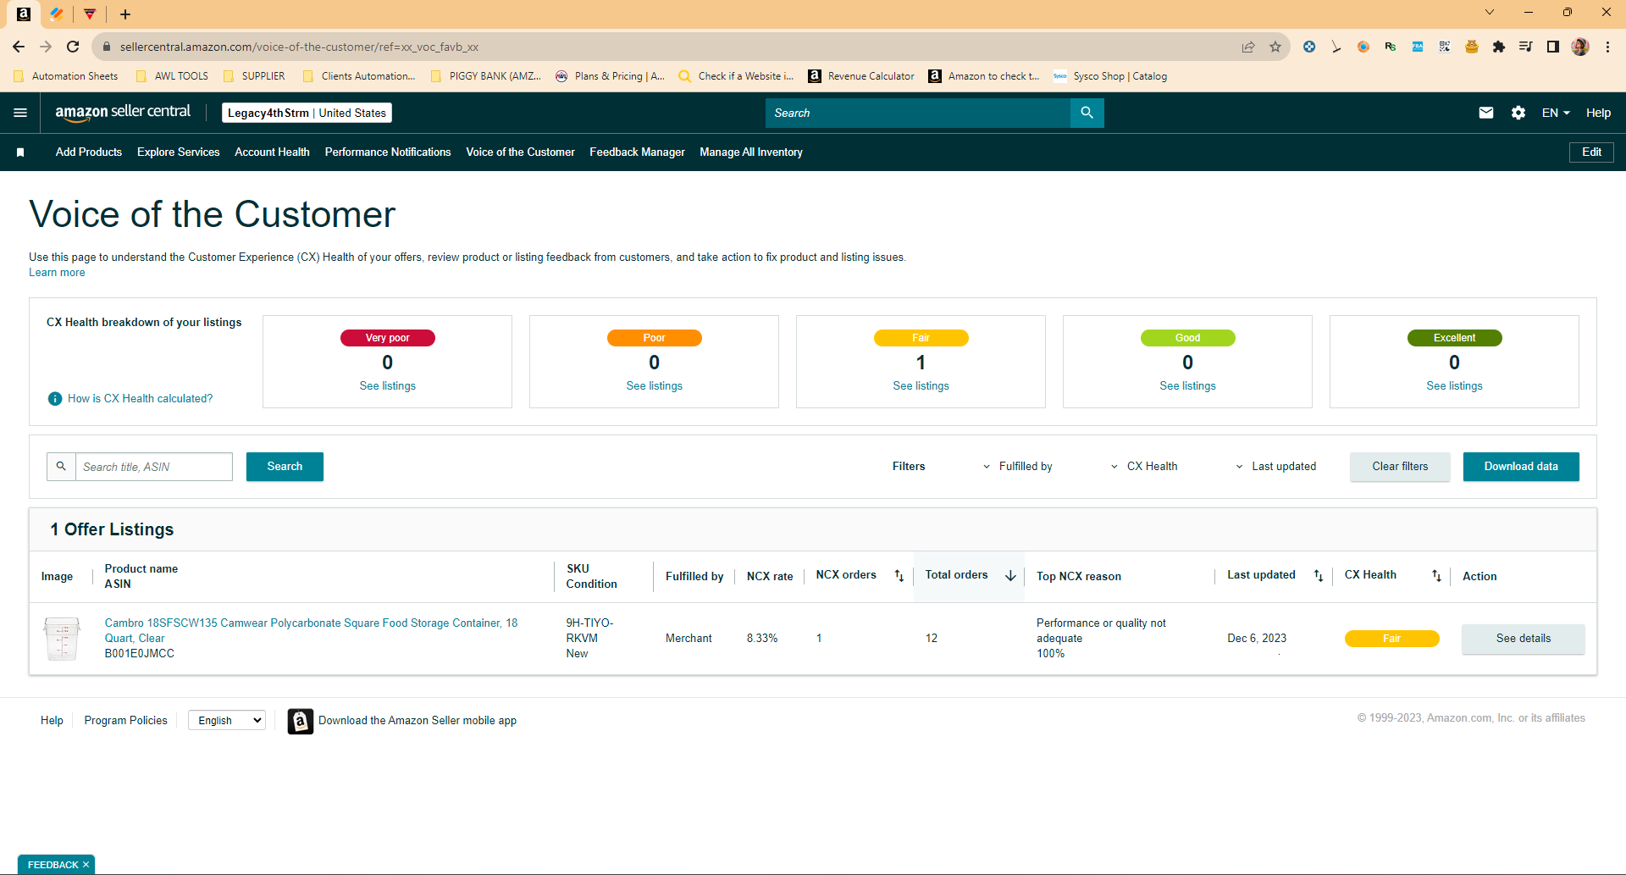Click See listings under Very poor
1626x875 pixels.
click(388, 386)
